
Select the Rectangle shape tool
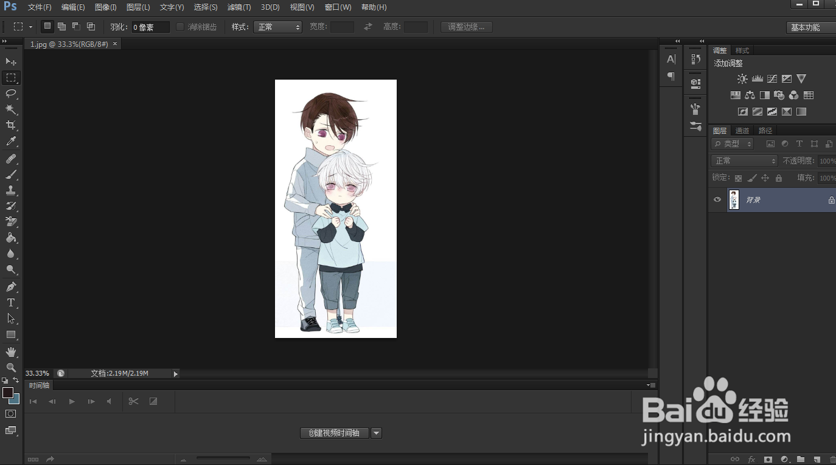(11, 334)
